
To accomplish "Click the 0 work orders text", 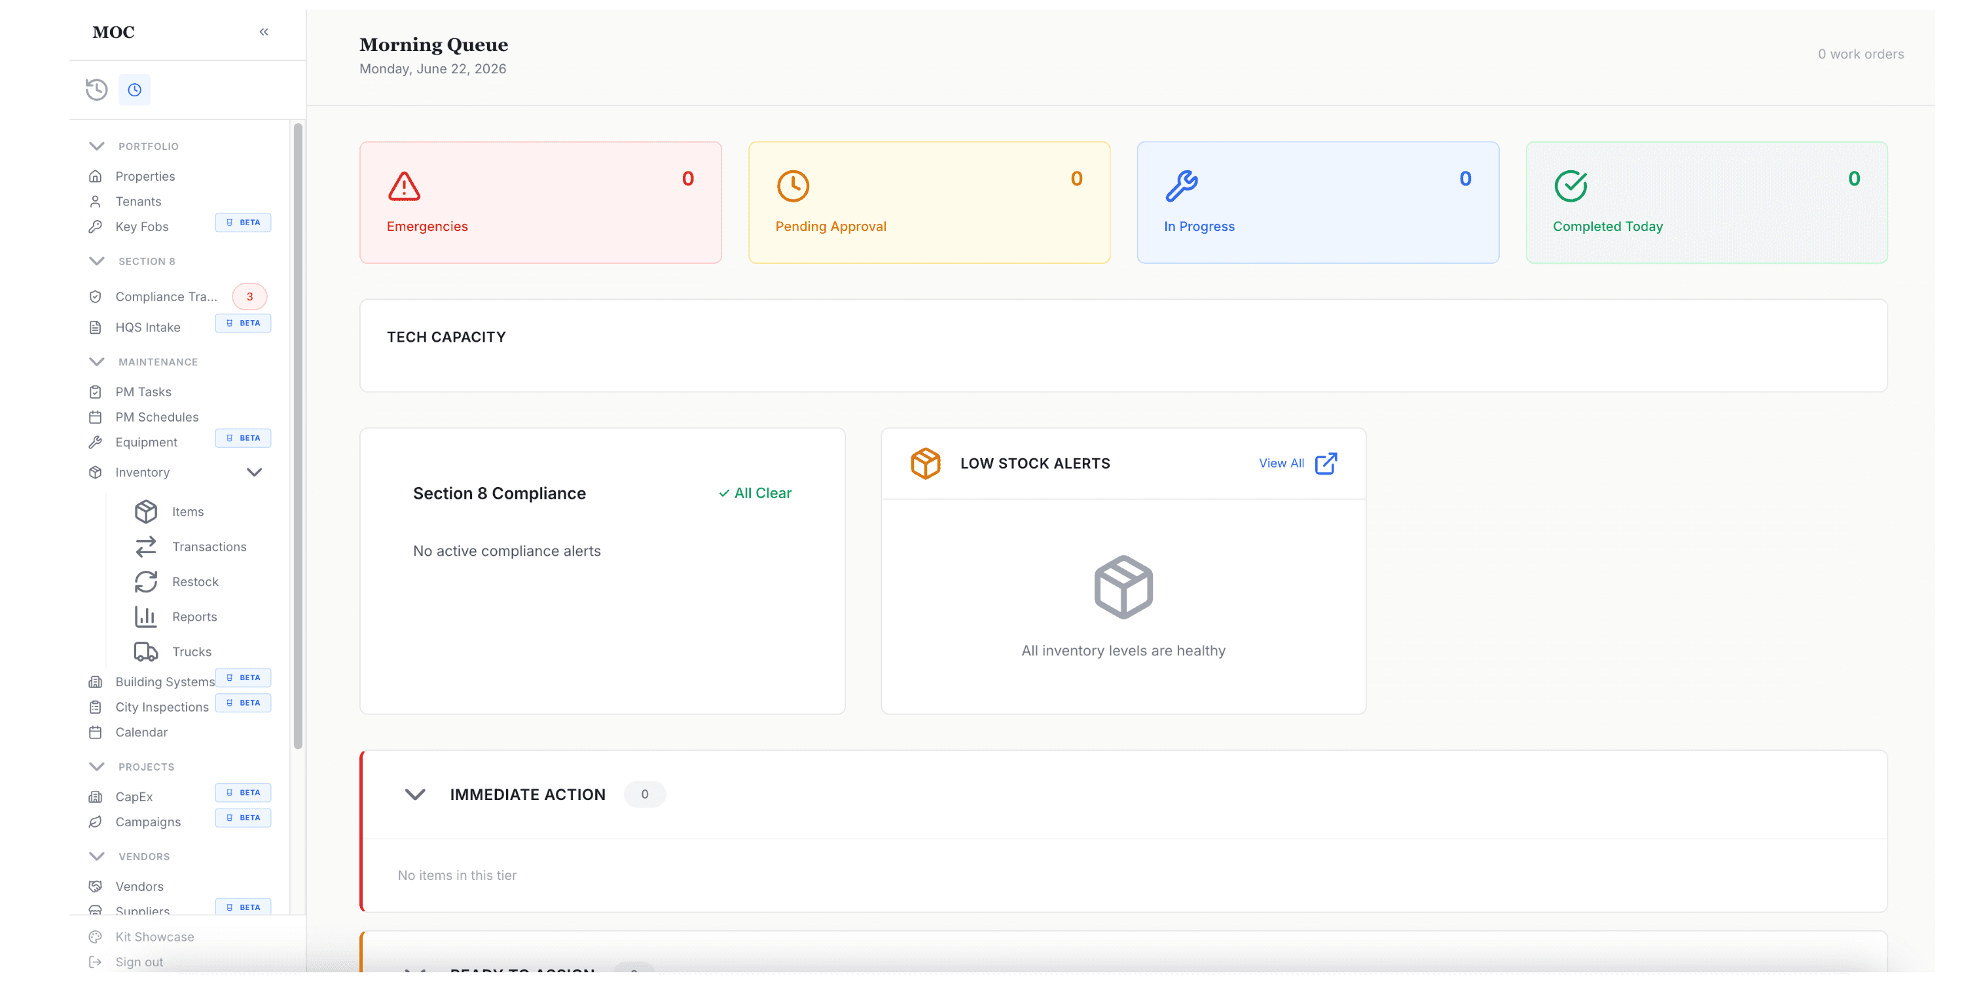I will click(1861, 54).
